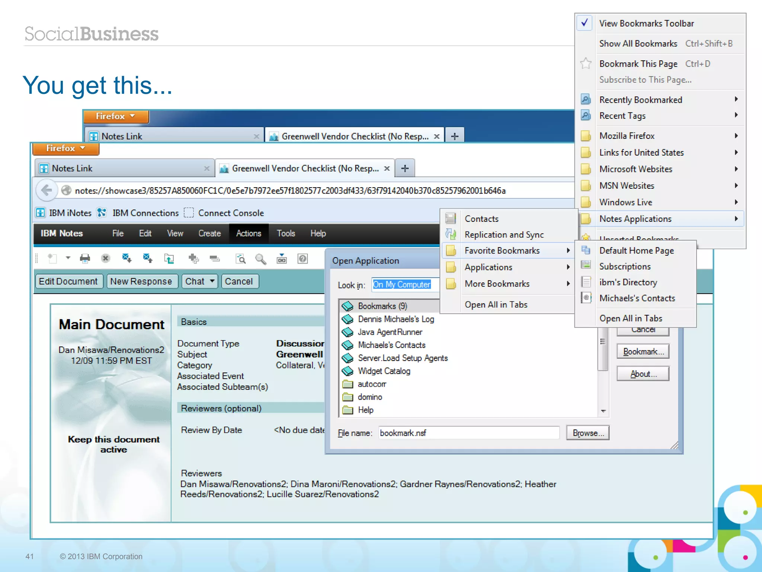
Task: Choose Open All in Tabs in Favorite Bookmarks submenu
Action: (631, 318)
